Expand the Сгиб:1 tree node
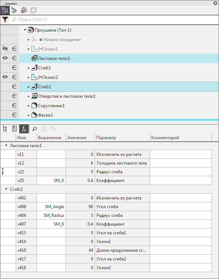The image size is (219, 279). click(29, 68)
